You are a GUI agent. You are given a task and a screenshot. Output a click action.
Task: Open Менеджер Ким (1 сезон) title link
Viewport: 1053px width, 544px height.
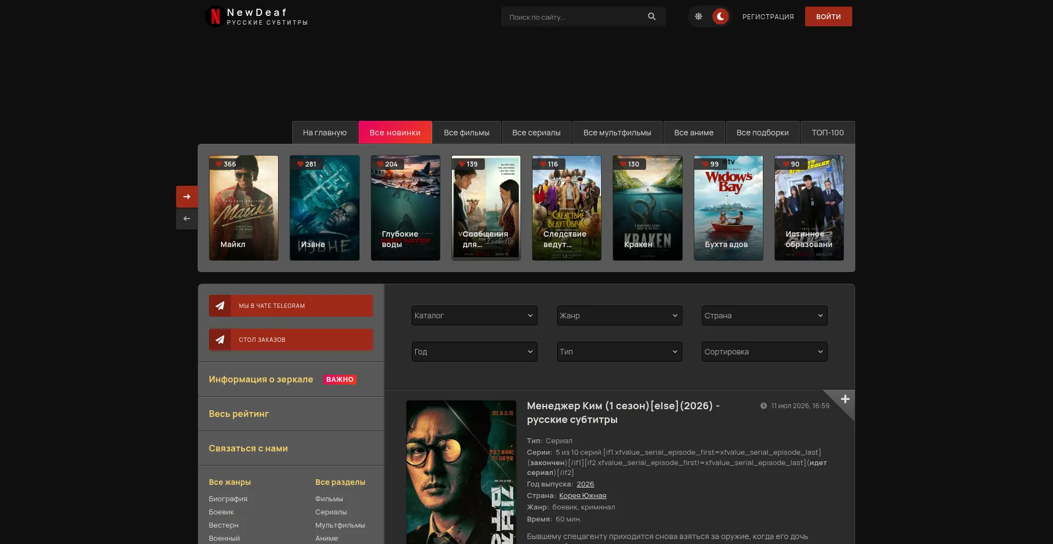[x=623, y=413]
